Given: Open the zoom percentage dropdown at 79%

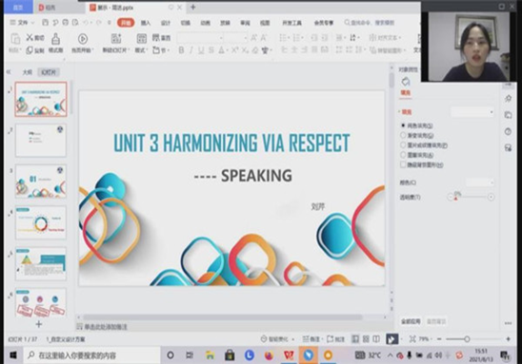Looking at the screenshot, I should [425, 339].
